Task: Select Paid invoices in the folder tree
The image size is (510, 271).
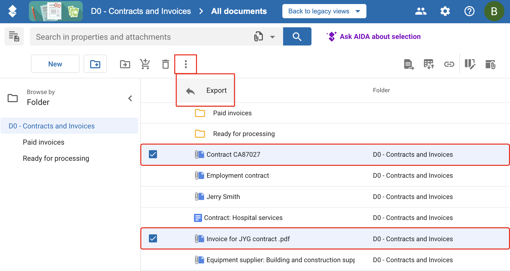Action: click(44, 142)
